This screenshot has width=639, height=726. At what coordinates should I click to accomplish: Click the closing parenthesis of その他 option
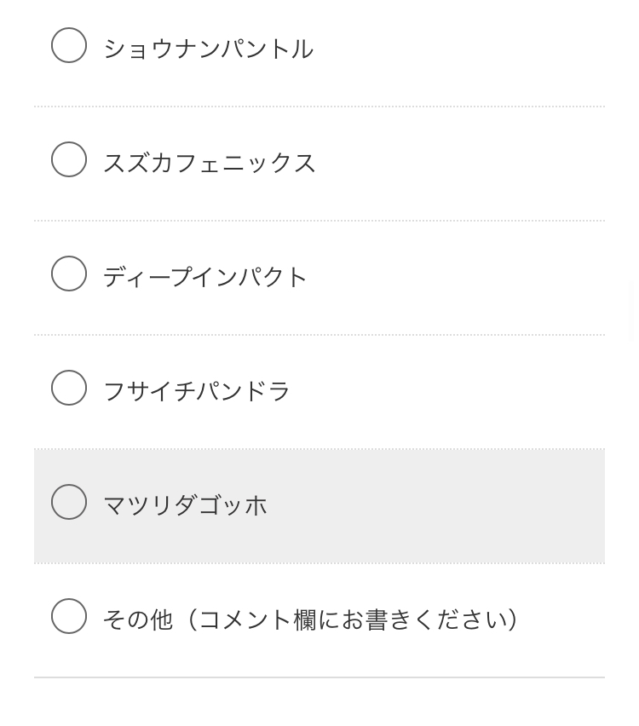(513, 620)
